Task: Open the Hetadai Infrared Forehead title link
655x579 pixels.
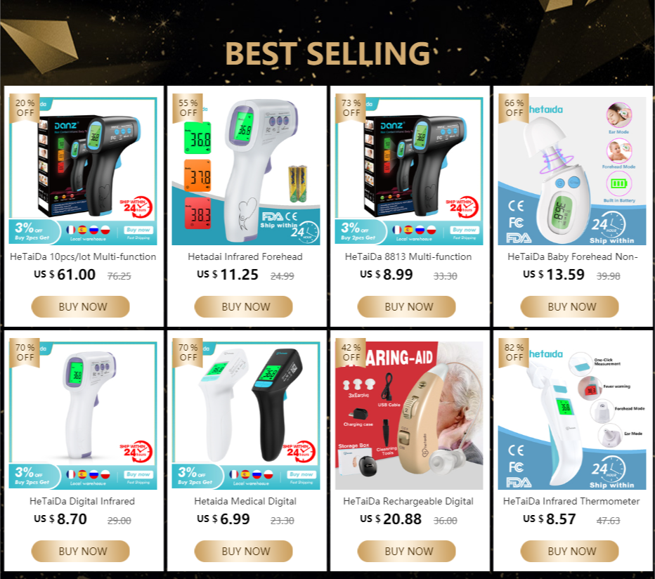Action: tap(245, 256)
